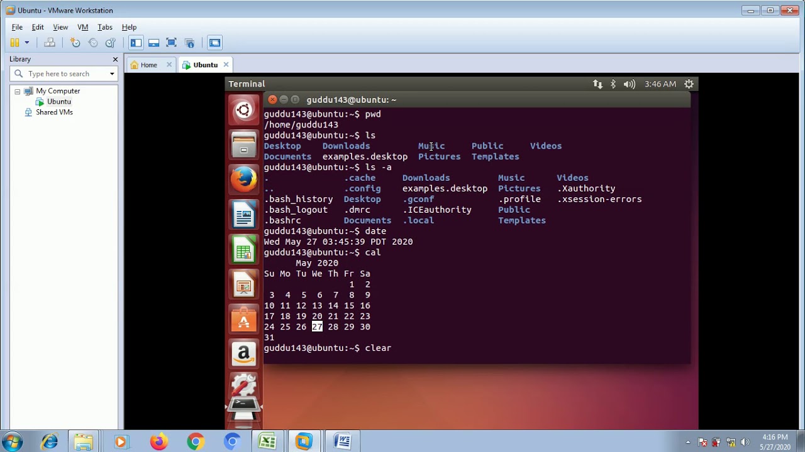Toggle the thumbnail bar view
The image size is (805, 452).
153,43
